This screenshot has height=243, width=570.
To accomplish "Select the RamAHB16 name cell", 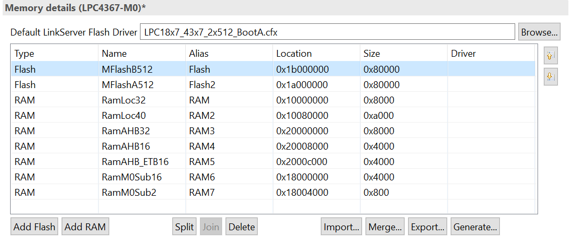I will point(142,146).
